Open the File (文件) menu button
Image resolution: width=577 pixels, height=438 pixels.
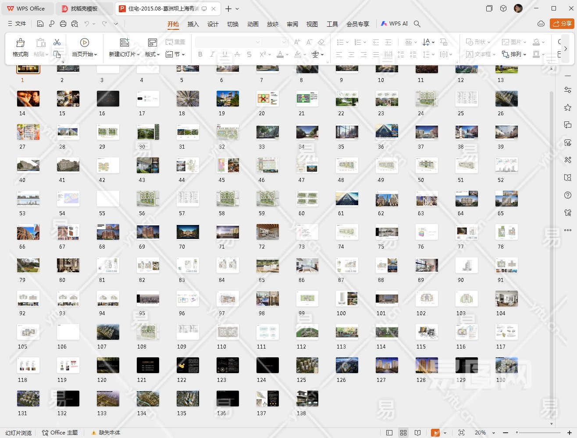tap(17, 24)
